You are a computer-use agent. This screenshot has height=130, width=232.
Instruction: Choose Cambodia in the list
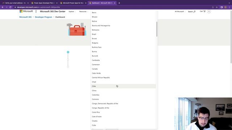(x=123, y=60)
